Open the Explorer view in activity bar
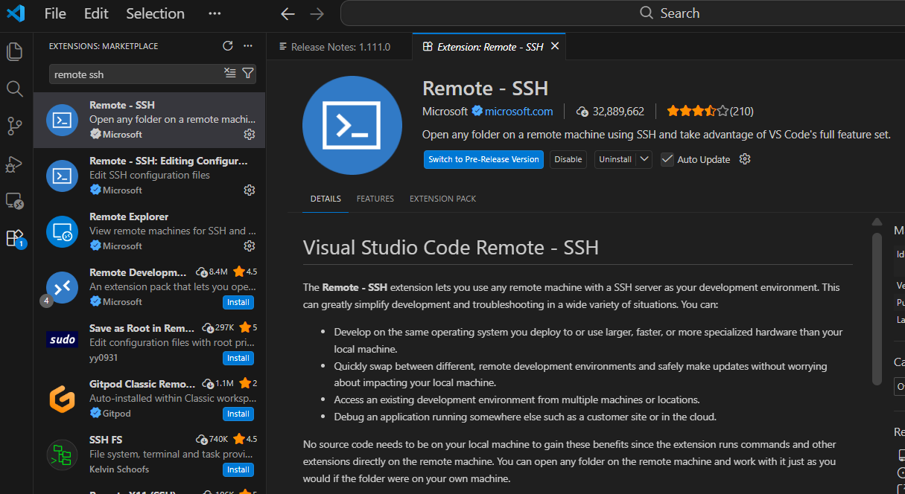This screenshot has height=494, width=905. coord(14,51)
